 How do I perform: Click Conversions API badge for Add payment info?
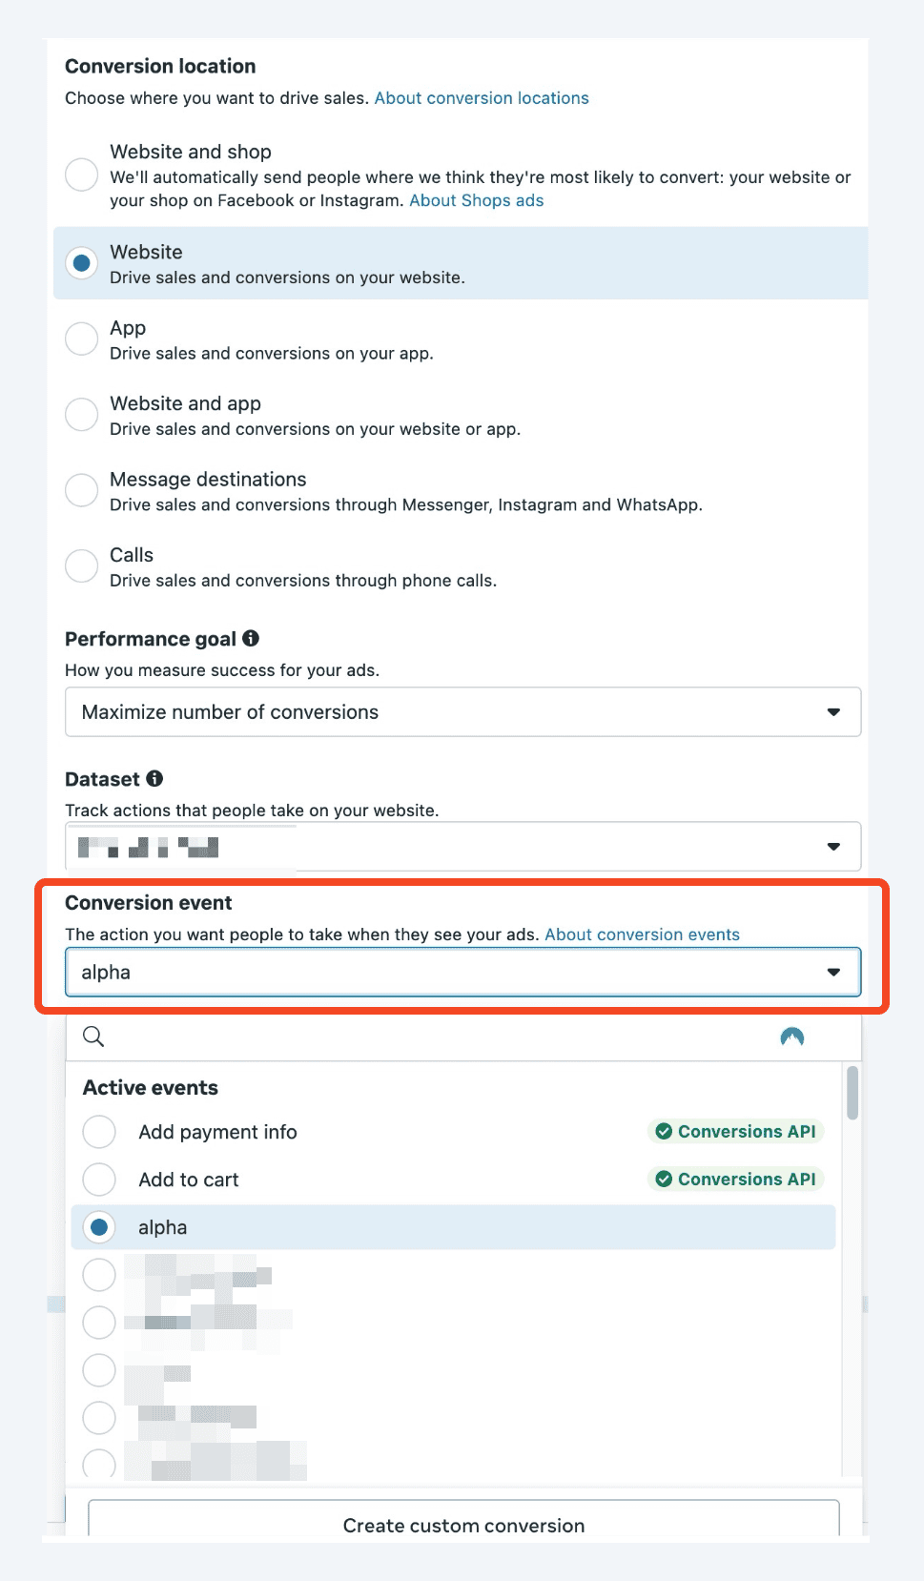tap(736, 1132)
